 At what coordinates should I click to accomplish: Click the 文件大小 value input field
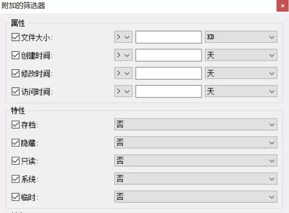coord(169,37)
